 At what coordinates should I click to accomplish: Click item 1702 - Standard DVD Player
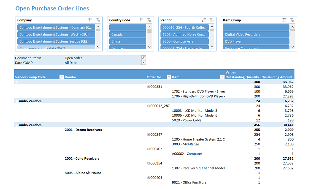point(198,92)
